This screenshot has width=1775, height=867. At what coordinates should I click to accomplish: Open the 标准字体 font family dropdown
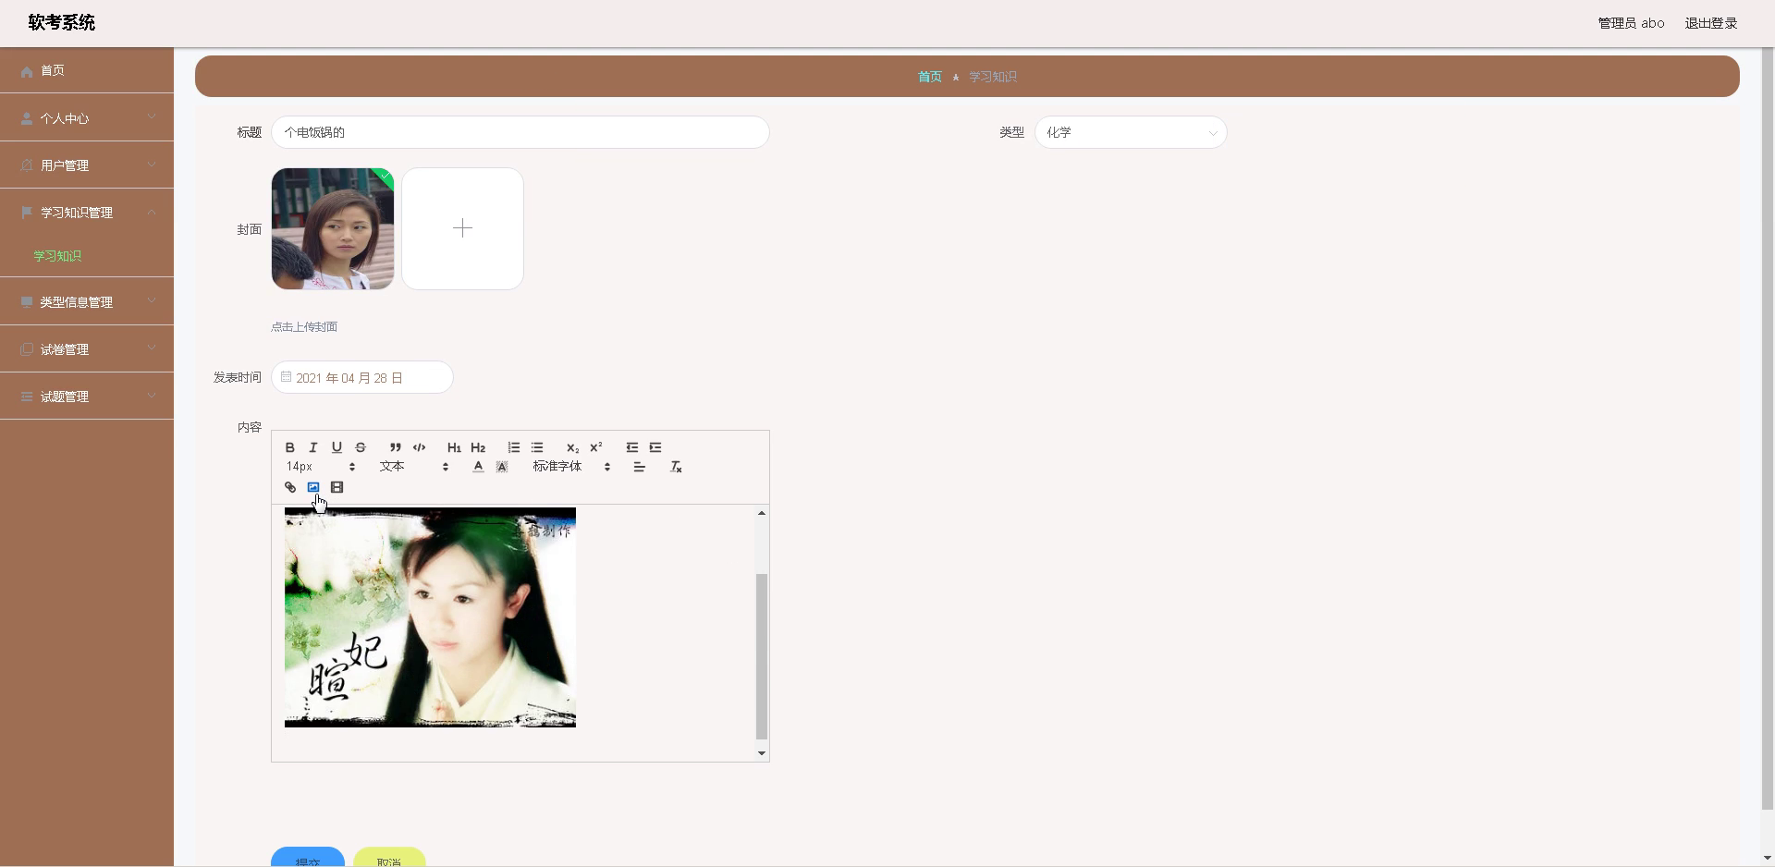coord(571,467)
